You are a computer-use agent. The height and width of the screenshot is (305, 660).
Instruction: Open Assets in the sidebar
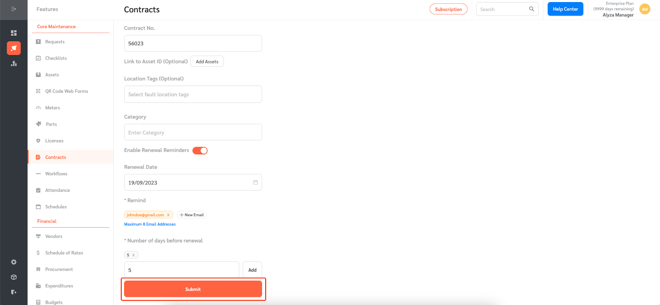click(x=52, y=75)
